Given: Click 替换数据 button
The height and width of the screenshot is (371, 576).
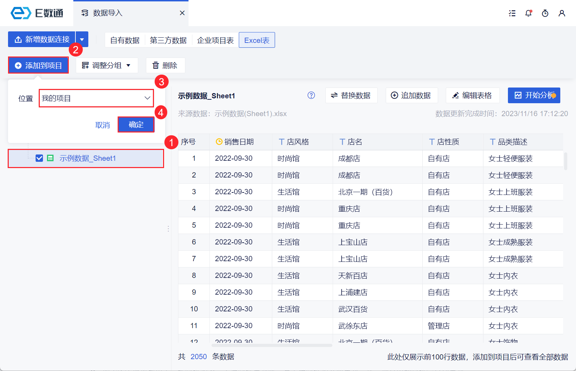Looking at the screenshot, I should (351, 95).
